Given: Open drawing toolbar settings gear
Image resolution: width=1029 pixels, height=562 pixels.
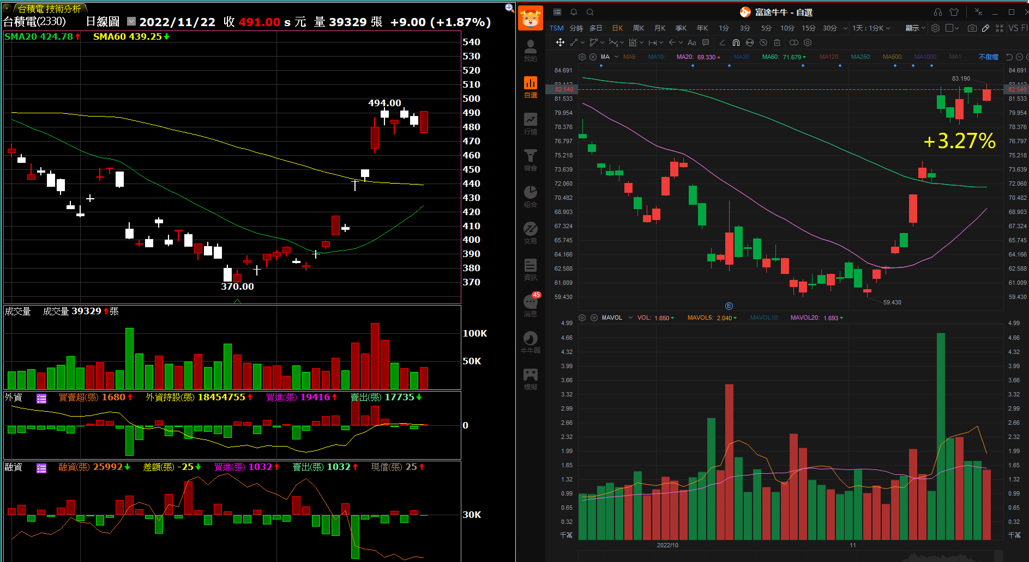Looking at the screenshot, I should click(808, 42).
